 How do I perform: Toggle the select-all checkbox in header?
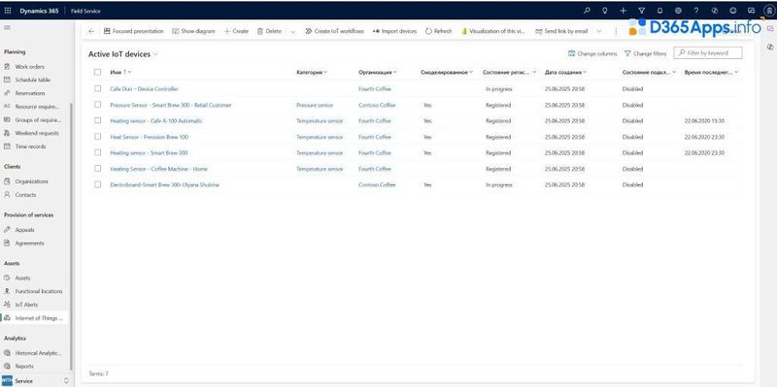[98, 72]
